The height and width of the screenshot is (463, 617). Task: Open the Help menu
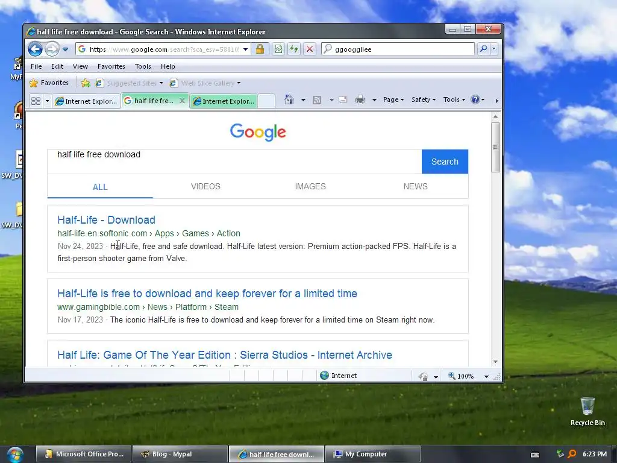click(x=168, y=66)
